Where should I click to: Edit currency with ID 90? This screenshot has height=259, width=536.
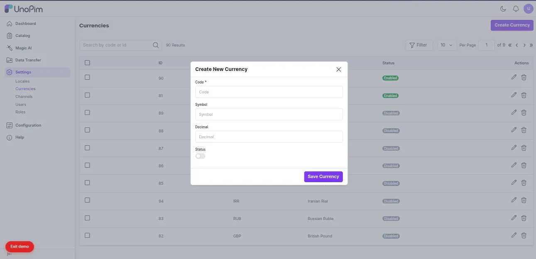pos(514,77)
